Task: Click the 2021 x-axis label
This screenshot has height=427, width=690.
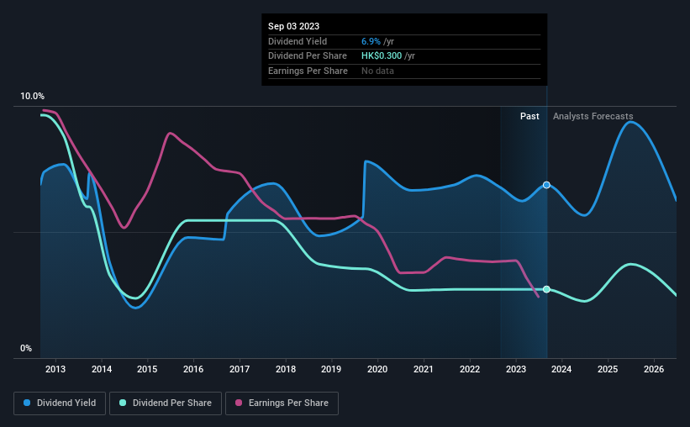Action: tap(424, 369)
